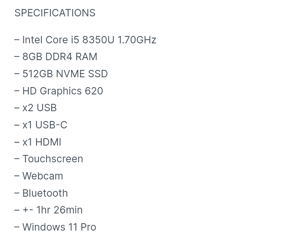Click the x1 USB-C line
The image size is (294, 240).
[x=44, y=125]
